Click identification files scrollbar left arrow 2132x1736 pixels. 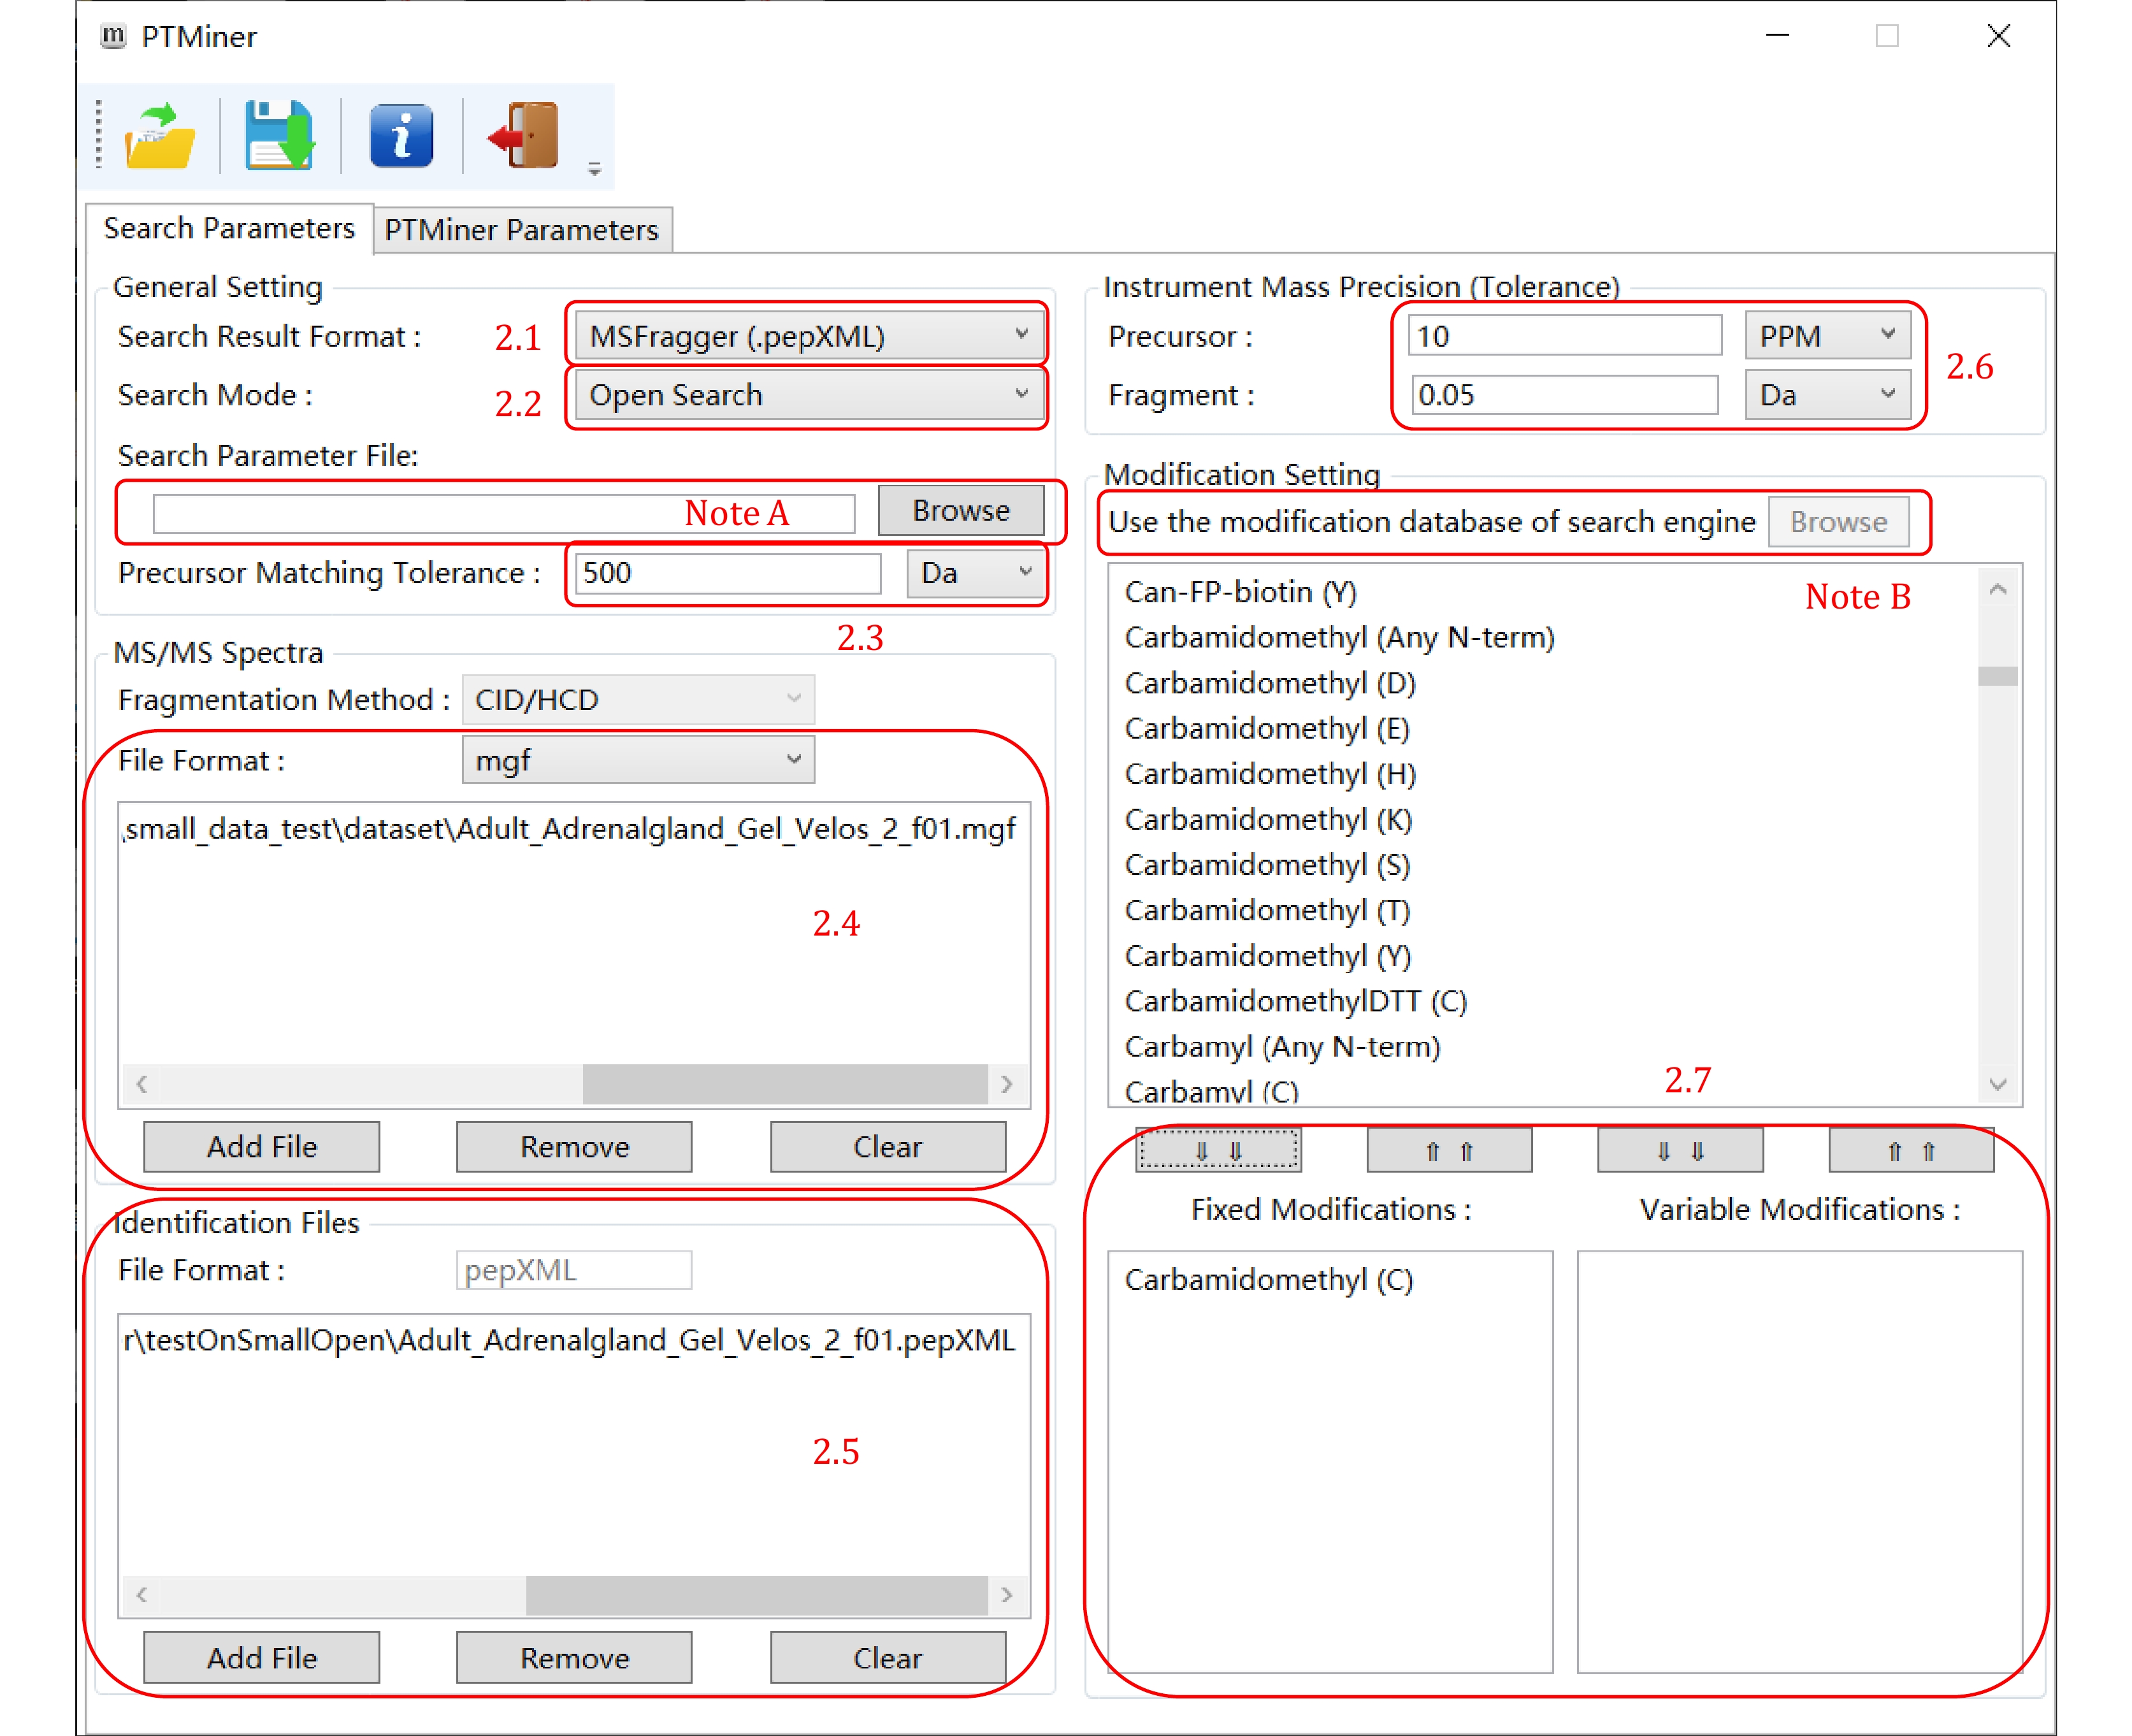pos(142,1595)
